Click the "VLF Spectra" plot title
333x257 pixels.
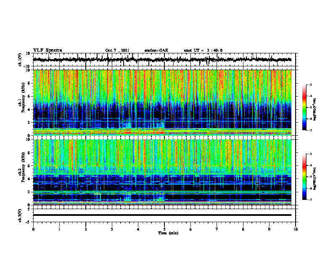48,50
